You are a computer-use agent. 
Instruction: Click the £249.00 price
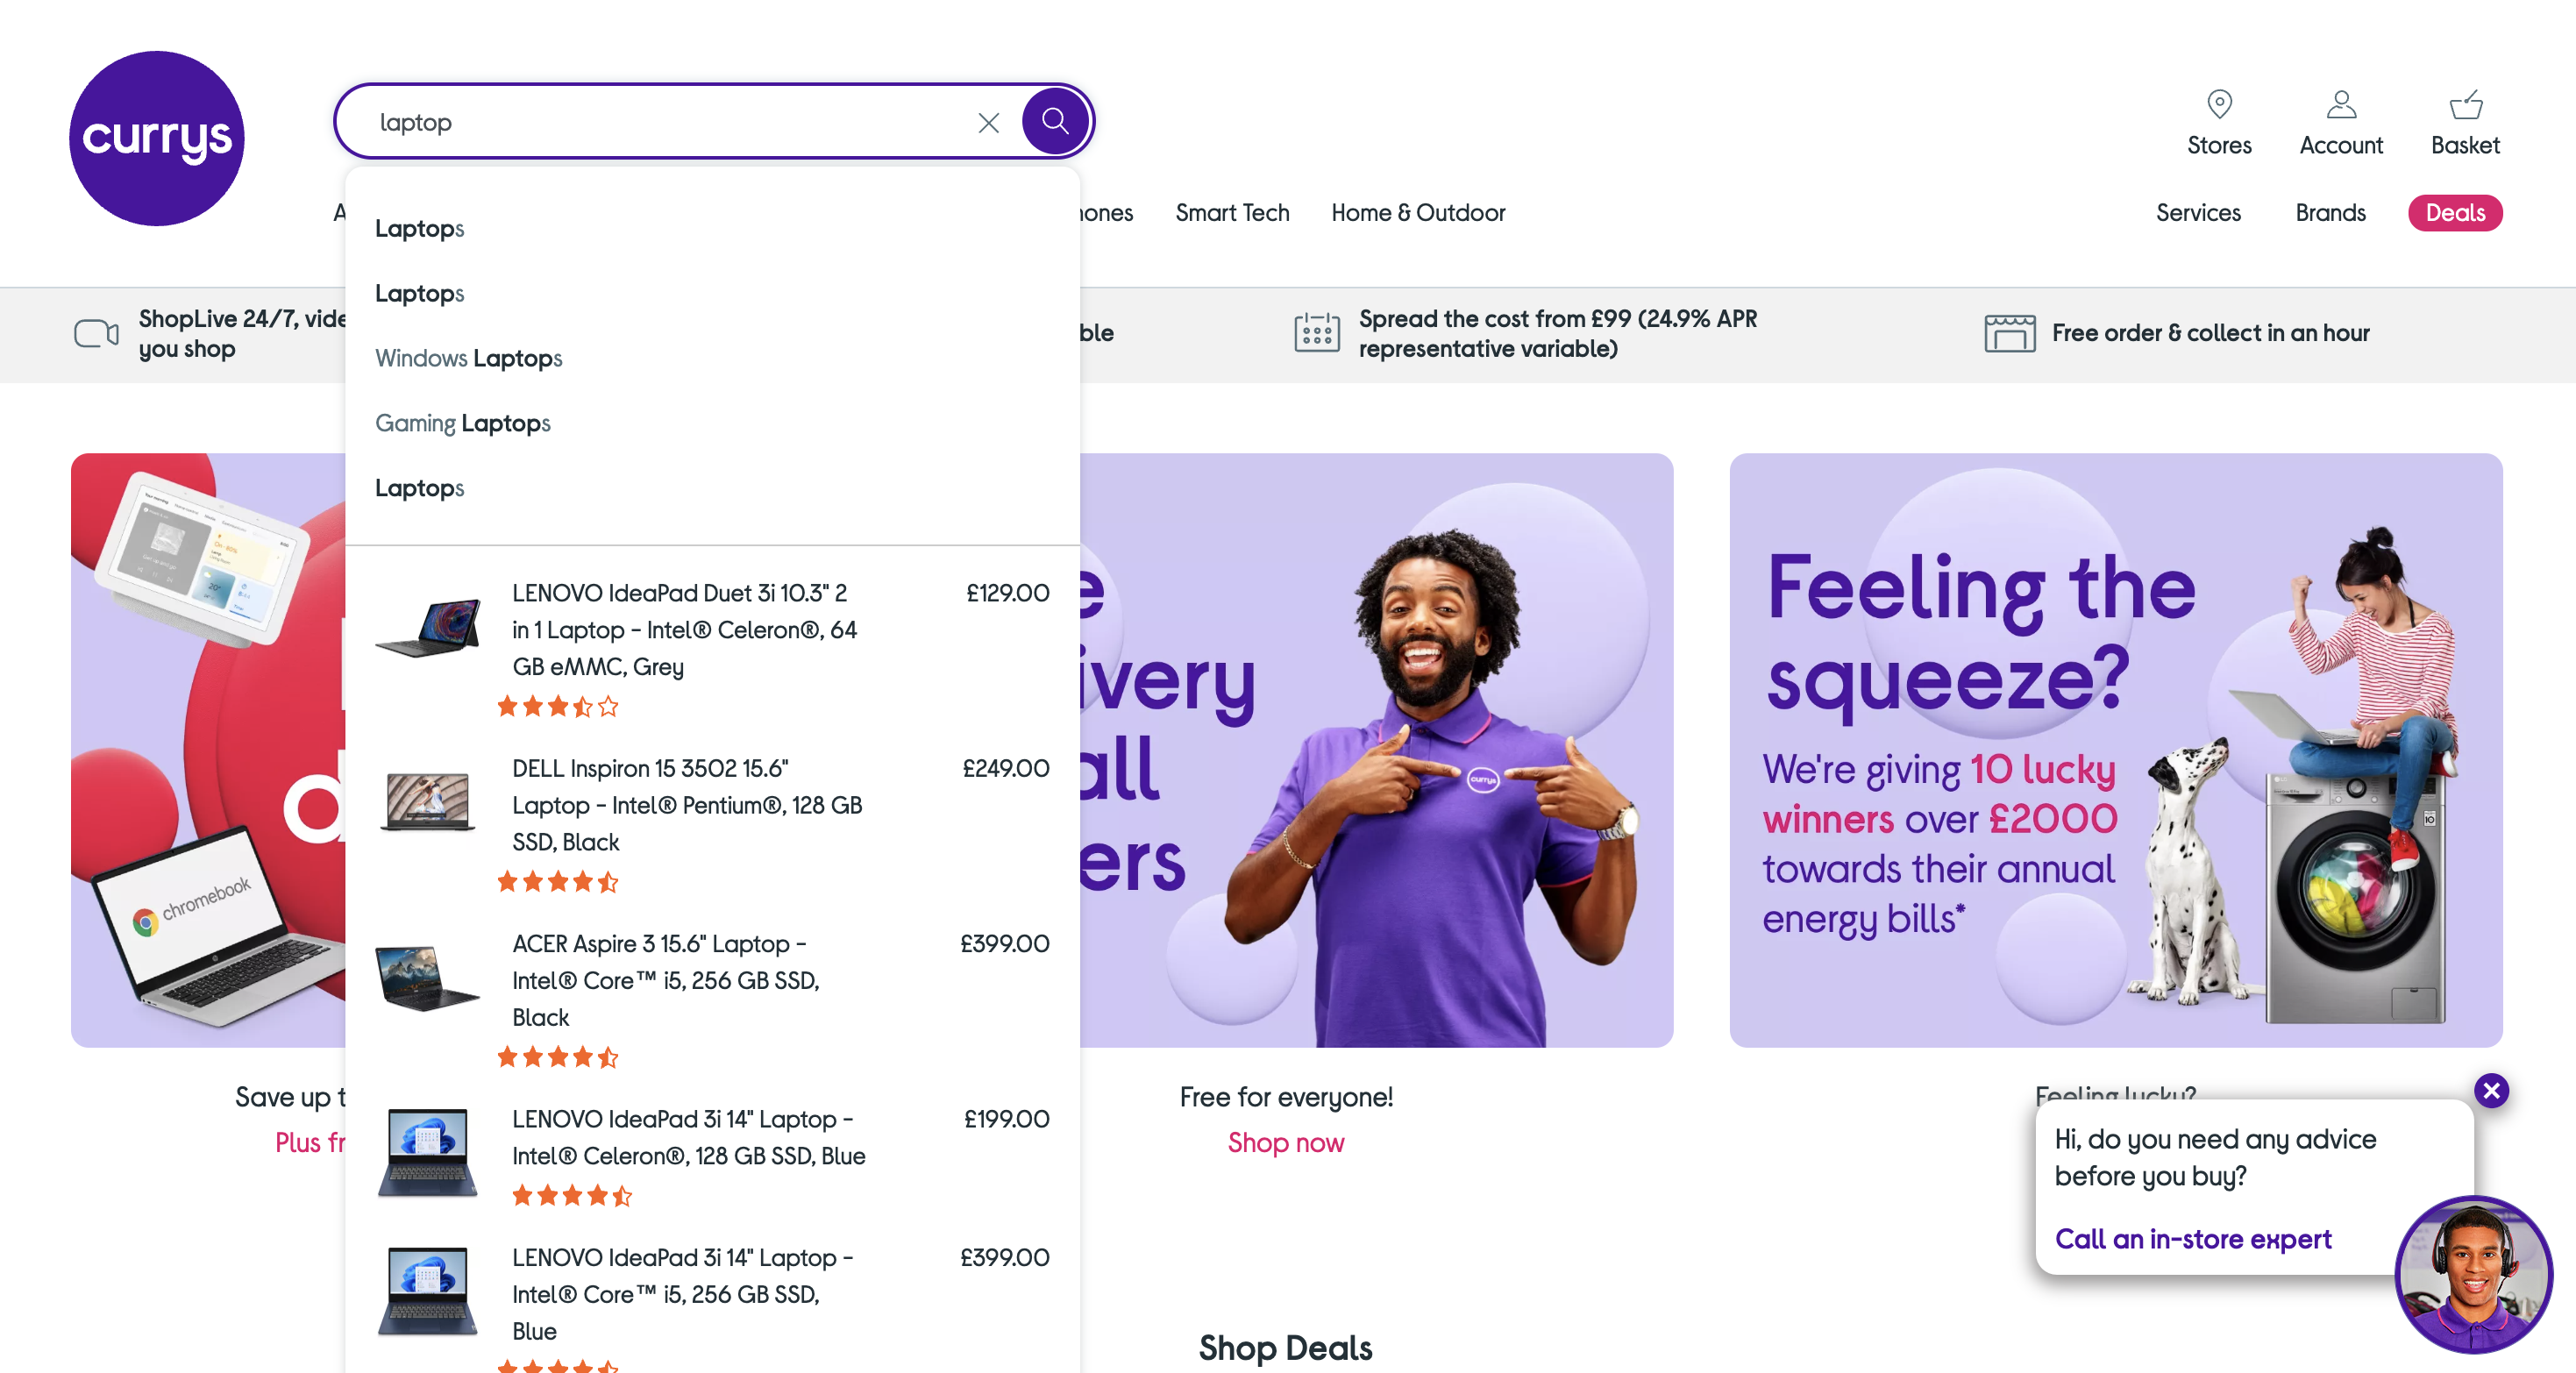(x=1005, y=768)
